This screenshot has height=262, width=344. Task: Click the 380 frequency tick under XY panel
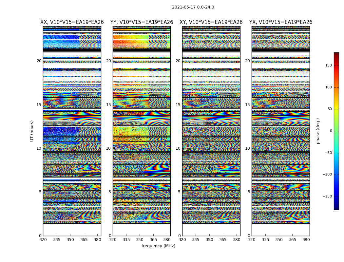237,240
